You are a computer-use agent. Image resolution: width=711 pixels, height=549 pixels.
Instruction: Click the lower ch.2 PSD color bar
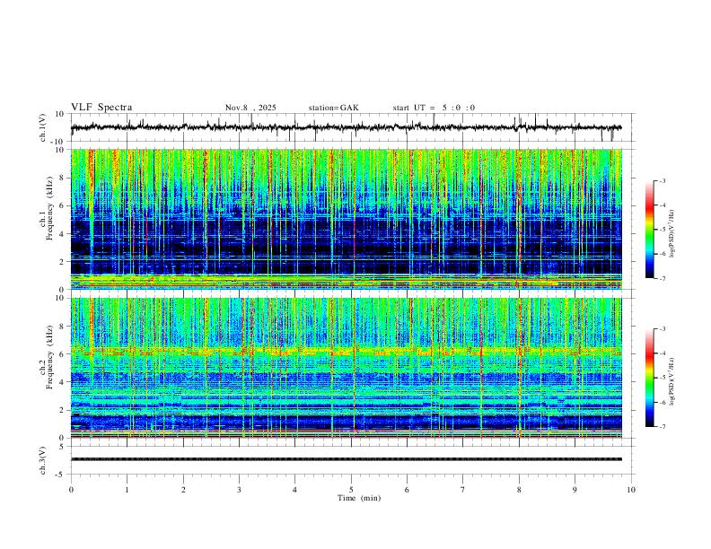click(650, 378)
